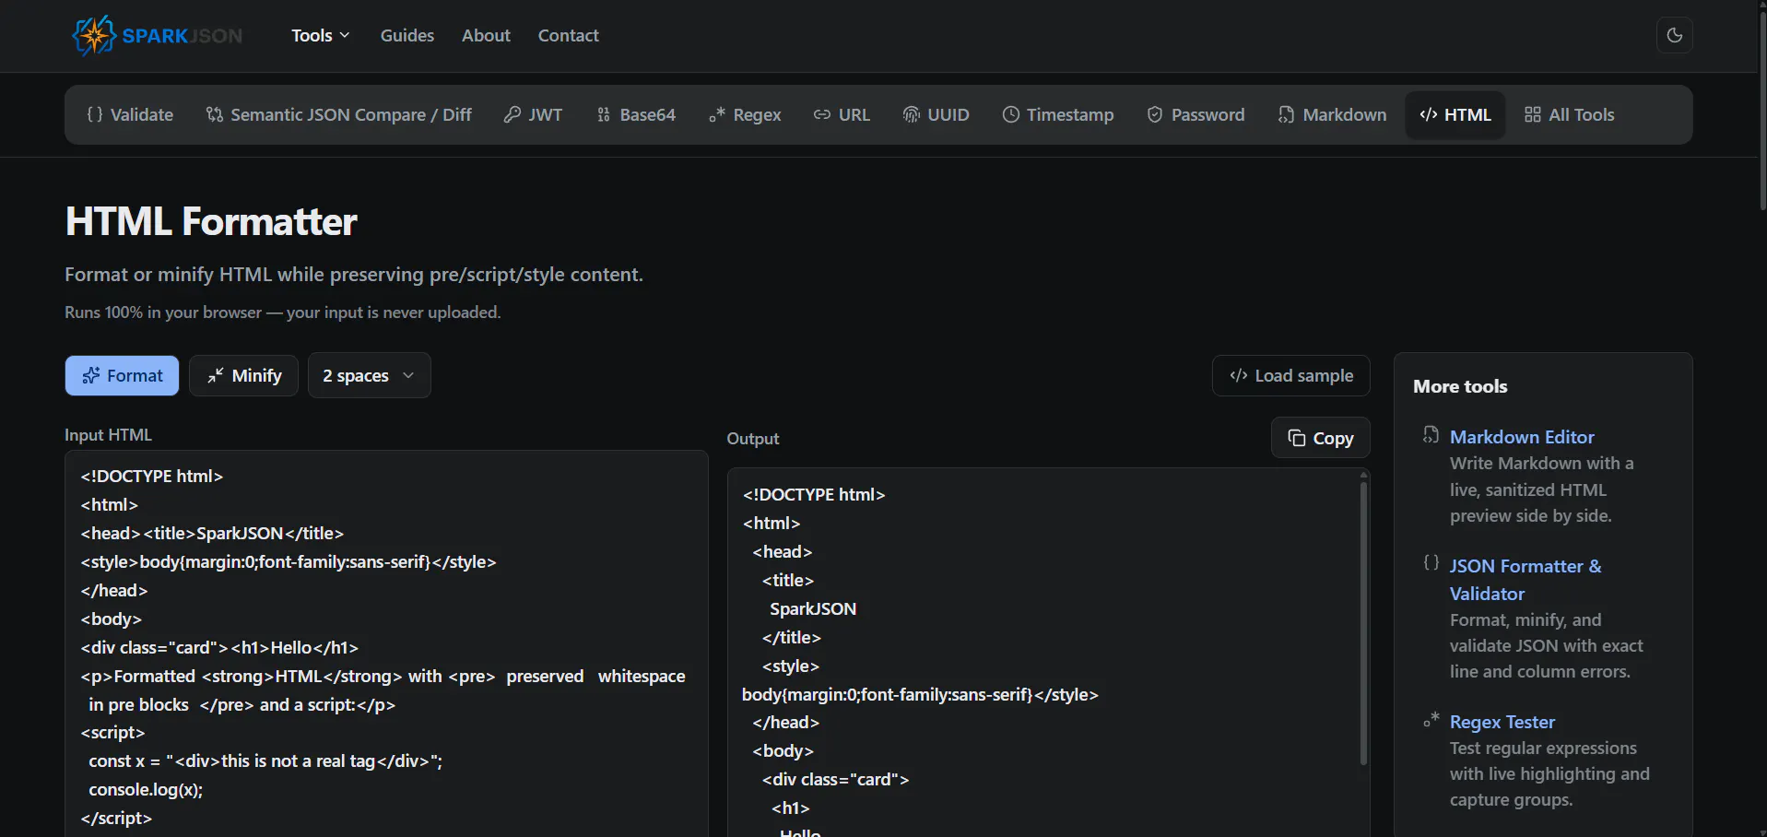
Task: Click the JSON braces icon in More tools
Action: 1431,562
